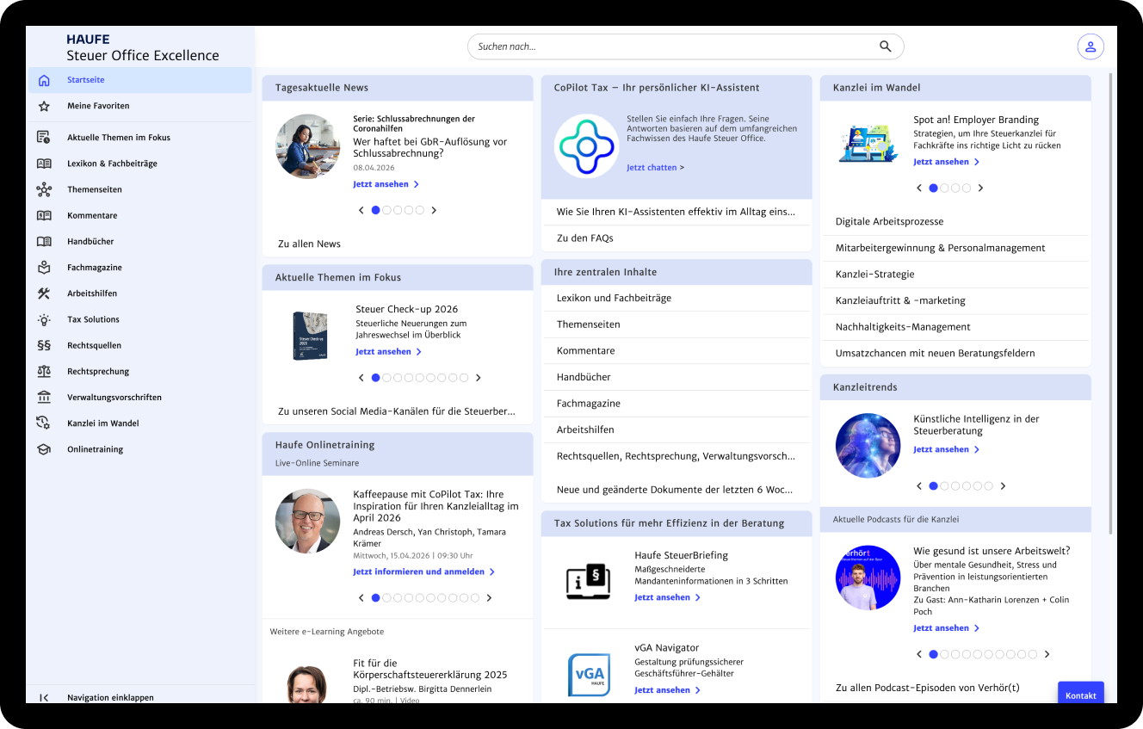This screenshot has width=1143, height=729.
Task: Open Lexikon & Fachbeiträge in sidebar
Action: (x=140, y=164)
